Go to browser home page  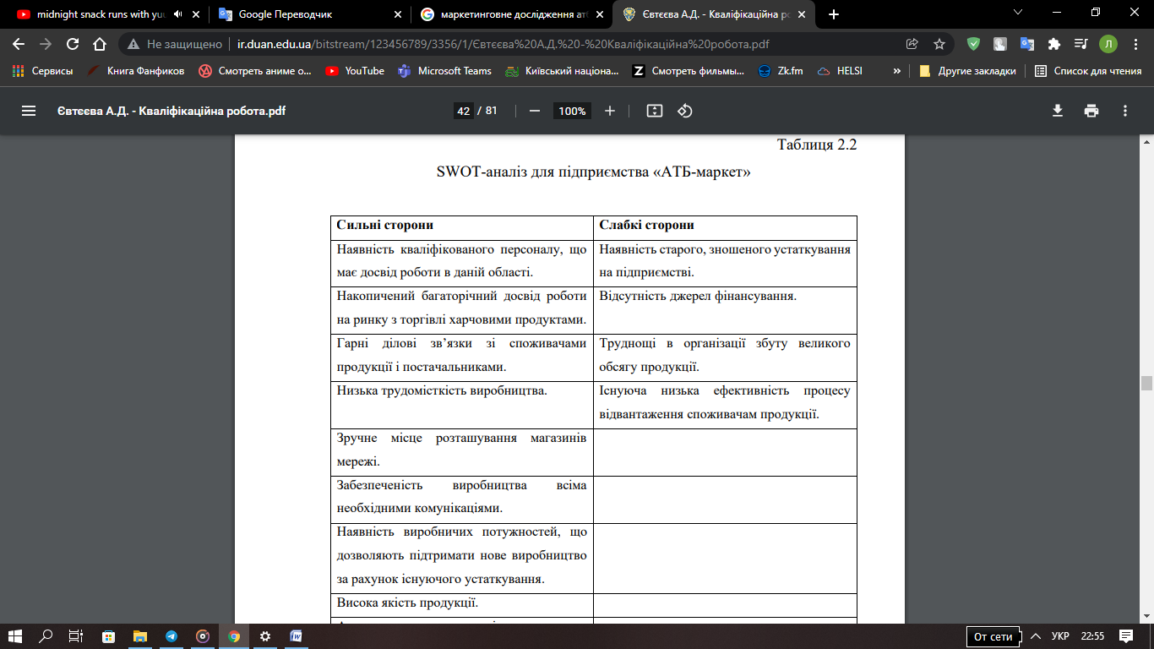[100, 44]
